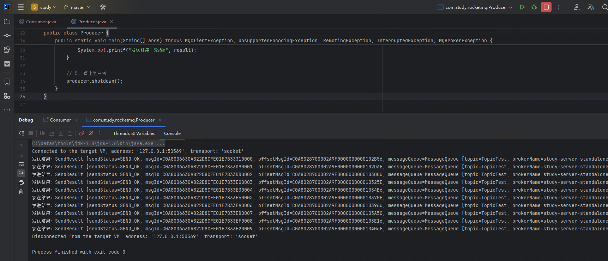Click the add-user collaboration icon
This screenshot has height=261, width=608.
[x=577, y=7]
